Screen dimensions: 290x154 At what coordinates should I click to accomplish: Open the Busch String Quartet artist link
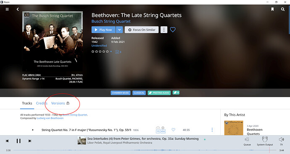coord(111,21)
